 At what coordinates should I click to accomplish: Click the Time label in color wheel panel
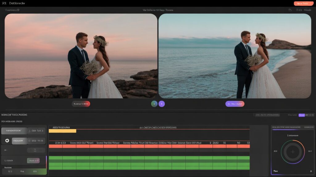click(276, 171)
